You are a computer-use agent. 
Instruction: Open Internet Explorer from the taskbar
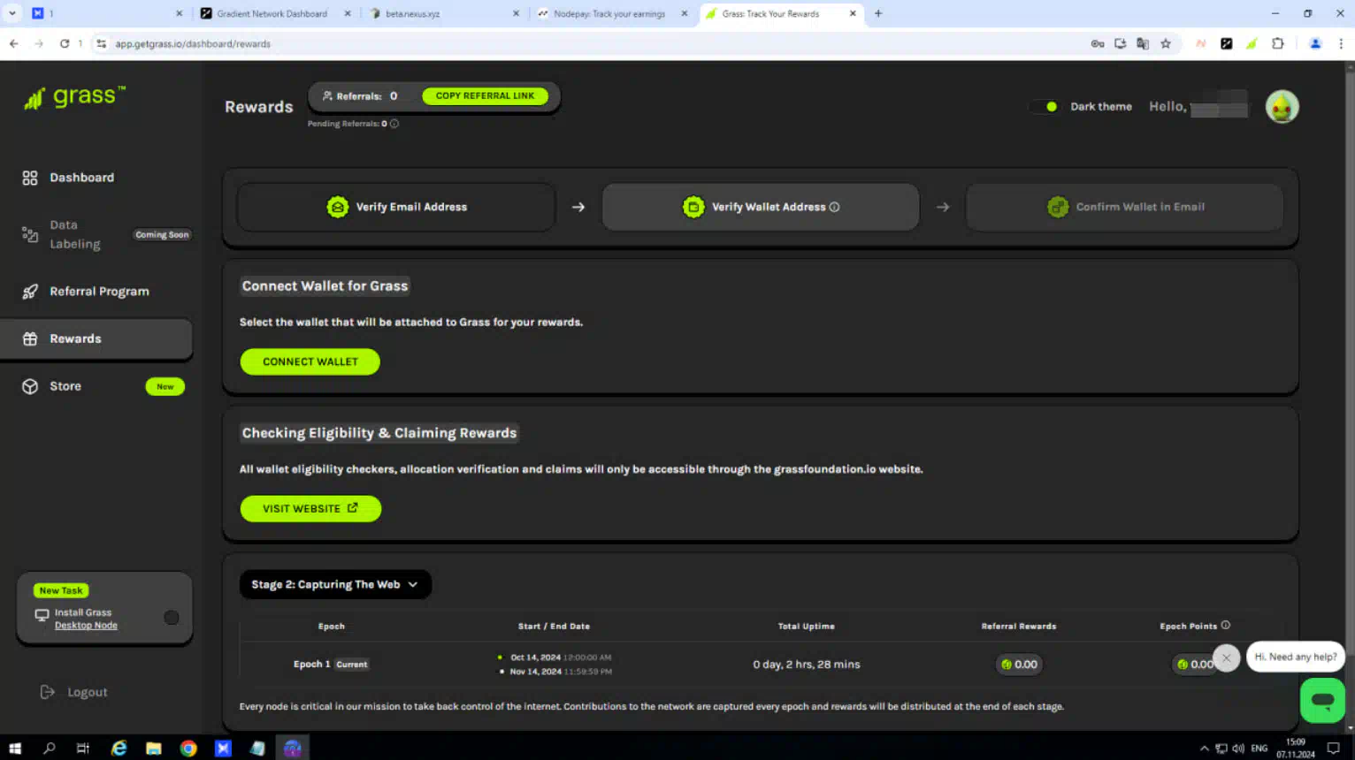point(119,748)
